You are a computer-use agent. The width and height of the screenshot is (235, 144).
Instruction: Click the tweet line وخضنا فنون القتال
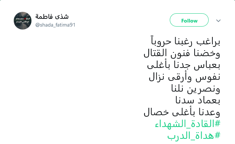click(182, 53)
